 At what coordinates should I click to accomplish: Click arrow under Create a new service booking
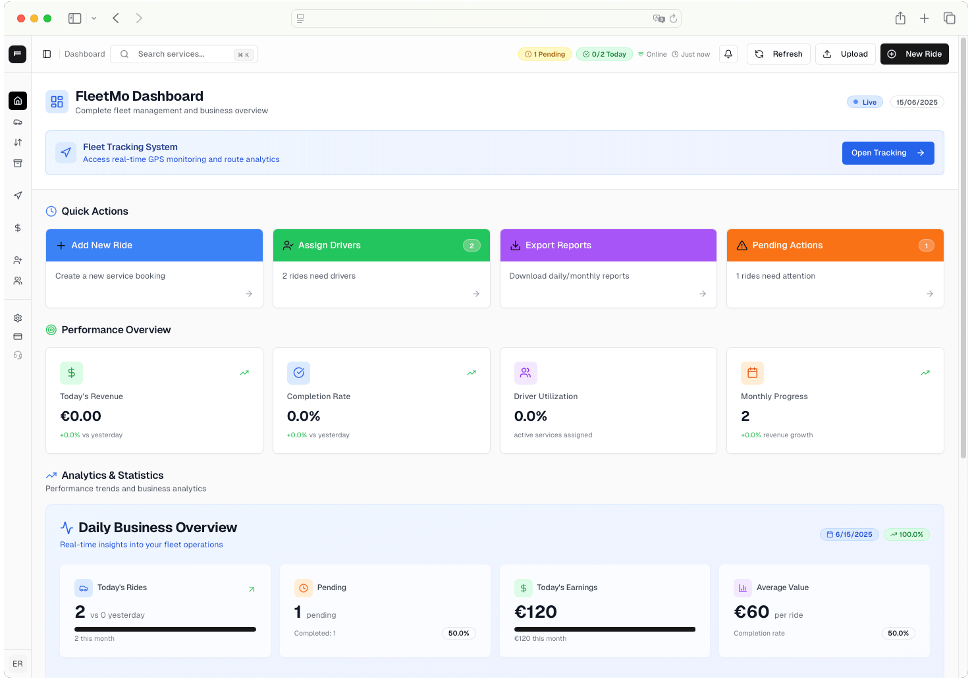coord(249,294)
